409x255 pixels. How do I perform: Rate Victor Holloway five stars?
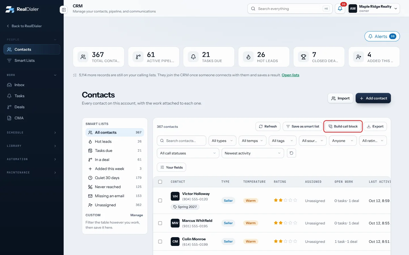coord(295,200)
